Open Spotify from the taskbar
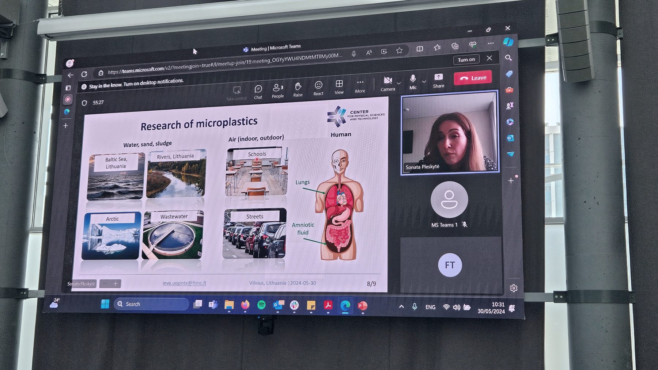Screen dimensions: 658x370 261,305
